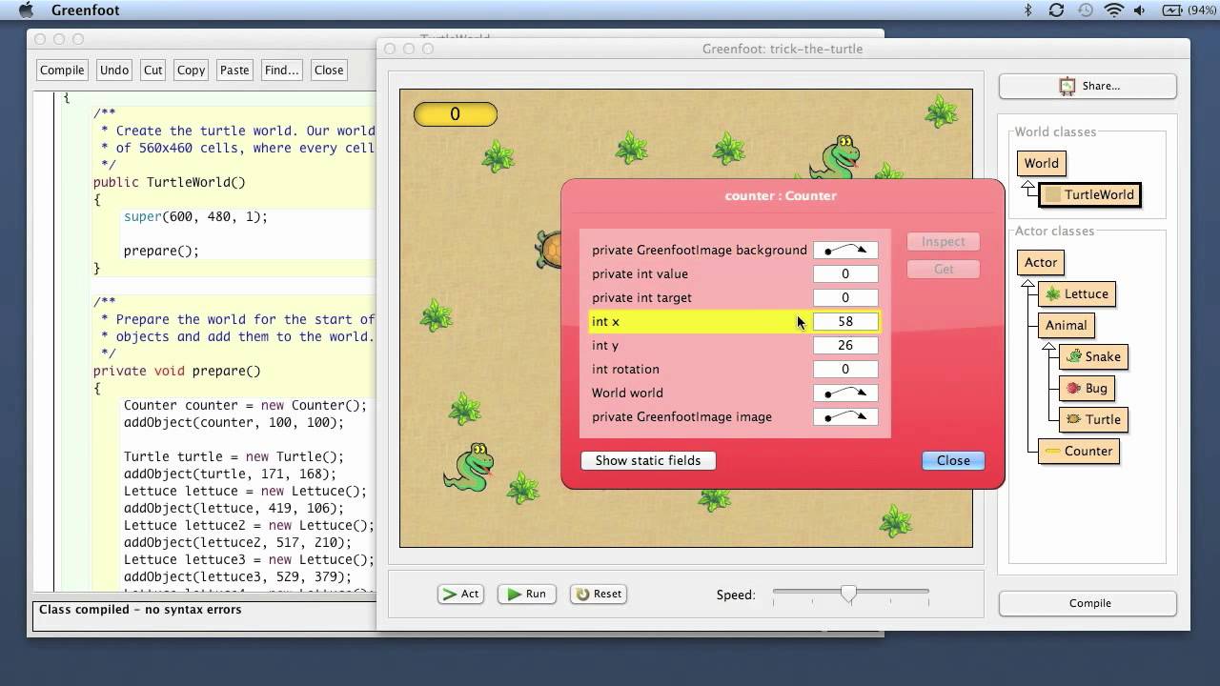The height and width of the screenshot is (686, 1220).
Task: Click the disabled Inspect button
Action: 944,242
